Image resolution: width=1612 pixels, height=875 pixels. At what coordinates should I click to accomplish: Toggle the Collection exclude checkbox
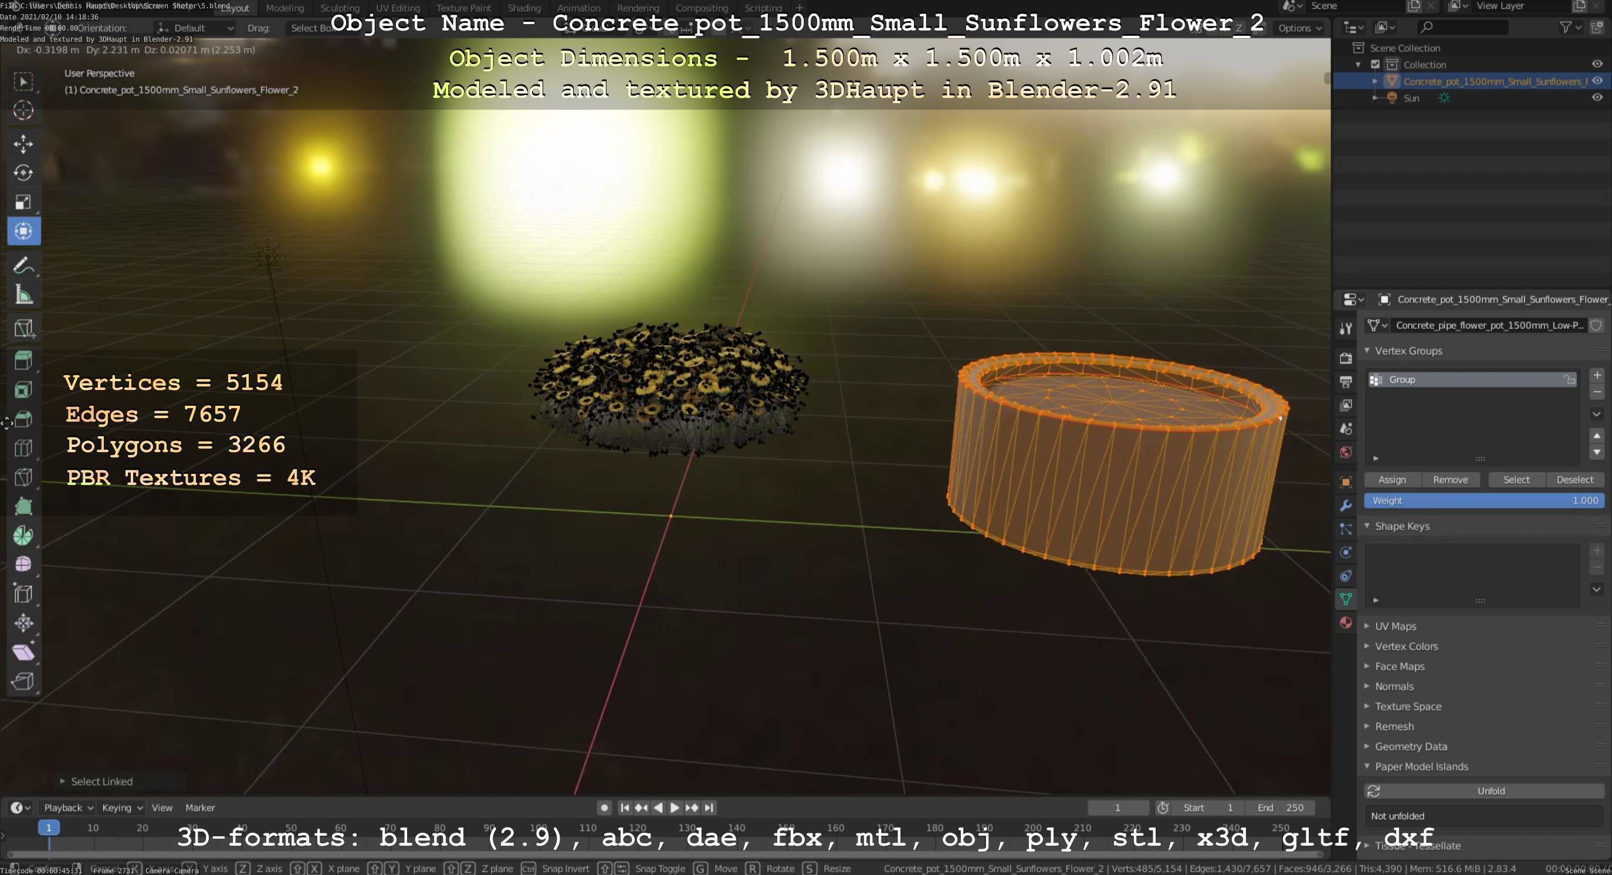tap(1375, 65)
